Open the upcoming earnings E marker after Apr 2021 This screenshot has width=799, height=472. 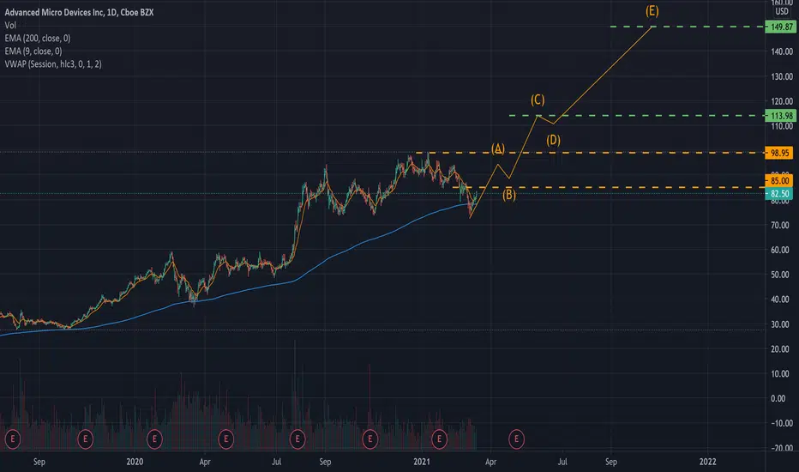pos(516,439)
